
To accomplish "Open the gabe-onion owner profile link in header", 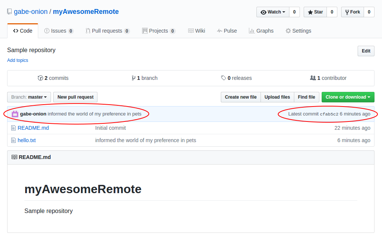I will click(31, 12).
